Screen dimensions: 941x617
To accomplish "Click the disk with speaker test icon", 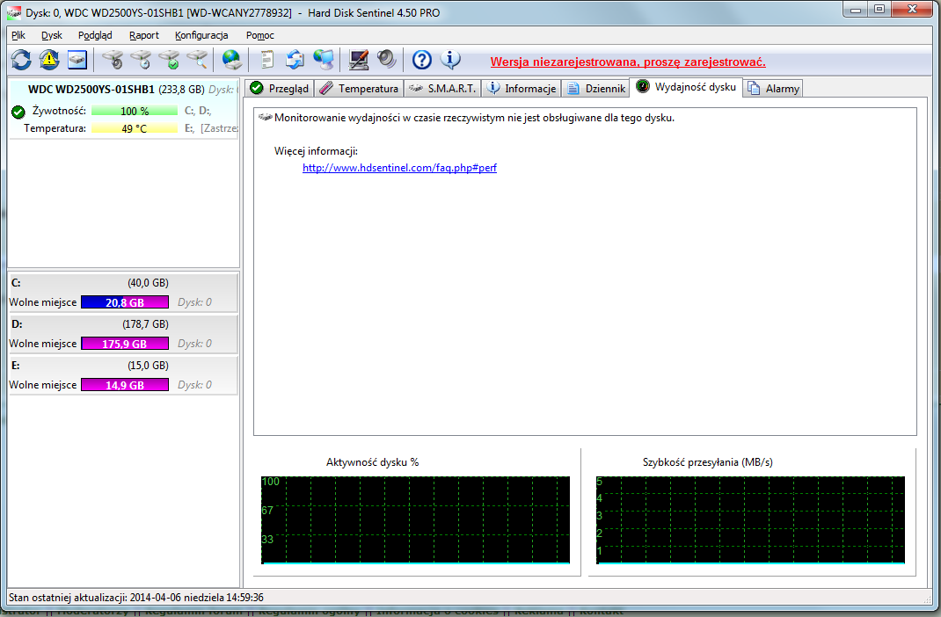I will [x=113, y=60].
